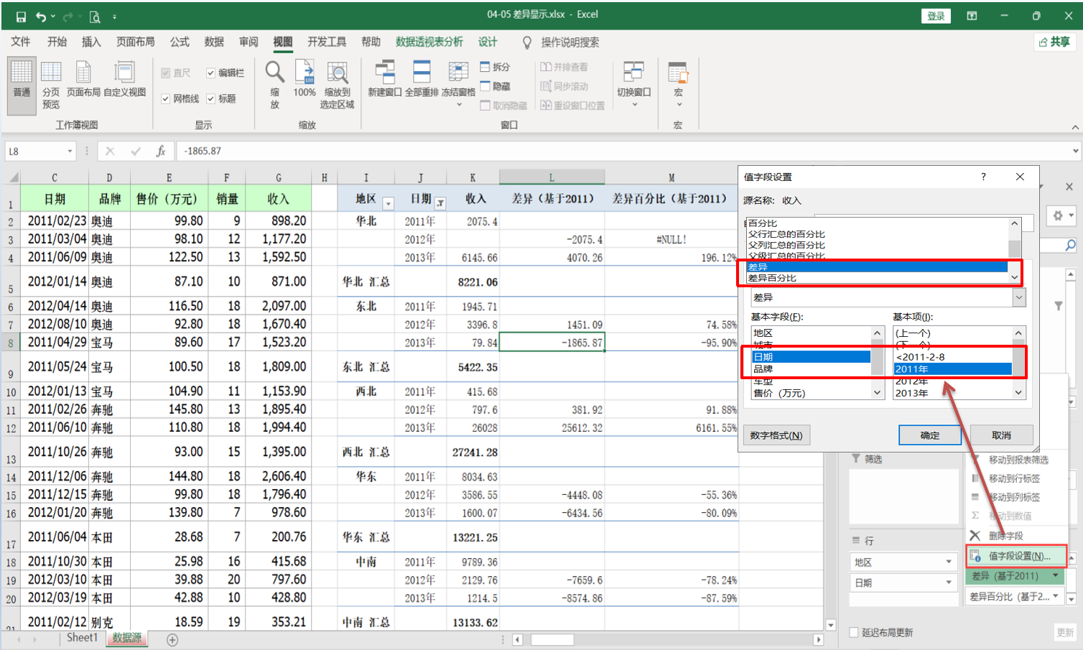
Task: Click the Split (拆分) window icon
Action: coord(495,67)
